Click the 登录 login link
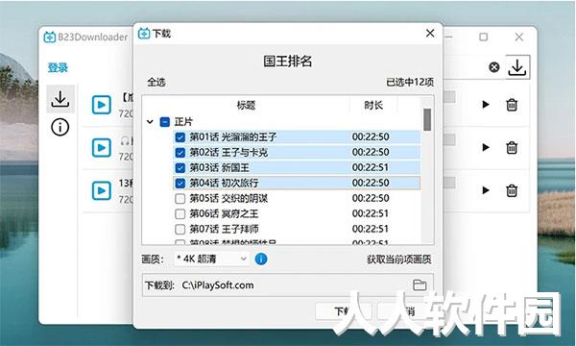Image resolution: width=576 pixels, height=346 pixels. 58,67
